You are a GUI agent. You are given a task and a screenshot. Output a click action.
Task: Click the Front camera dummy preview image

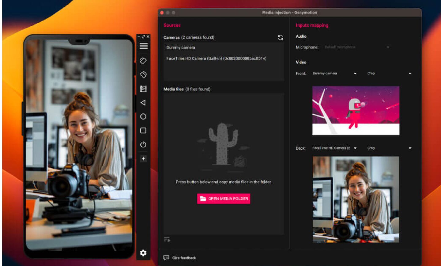point(356,111)
